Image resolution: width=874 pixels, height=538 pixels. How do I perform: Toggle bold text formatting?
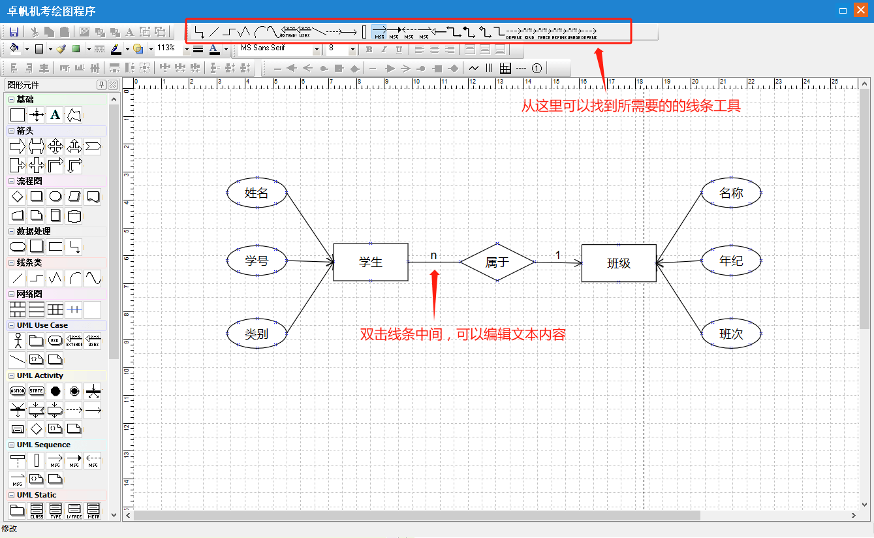coord(369,49)
